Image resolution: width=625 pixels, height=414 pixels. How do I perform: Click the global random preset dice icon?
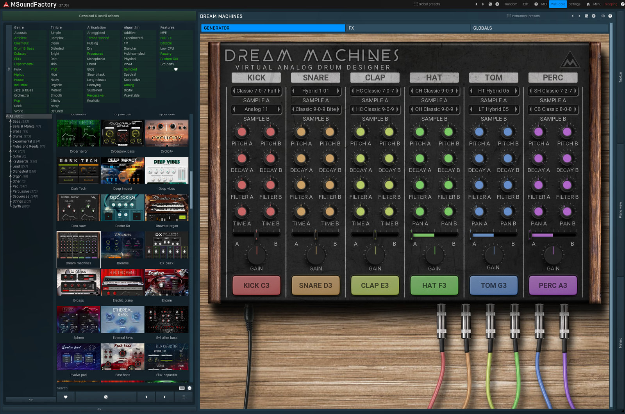(x=490, y=4)
